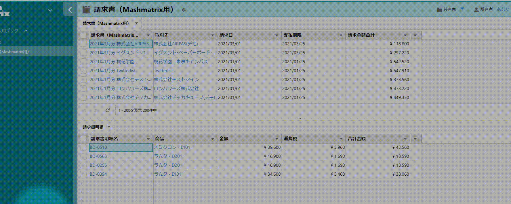Tick the checkbox for detail row BD-0563
The width and height of the screenshot is (511, 204).
tap(83, 156)
